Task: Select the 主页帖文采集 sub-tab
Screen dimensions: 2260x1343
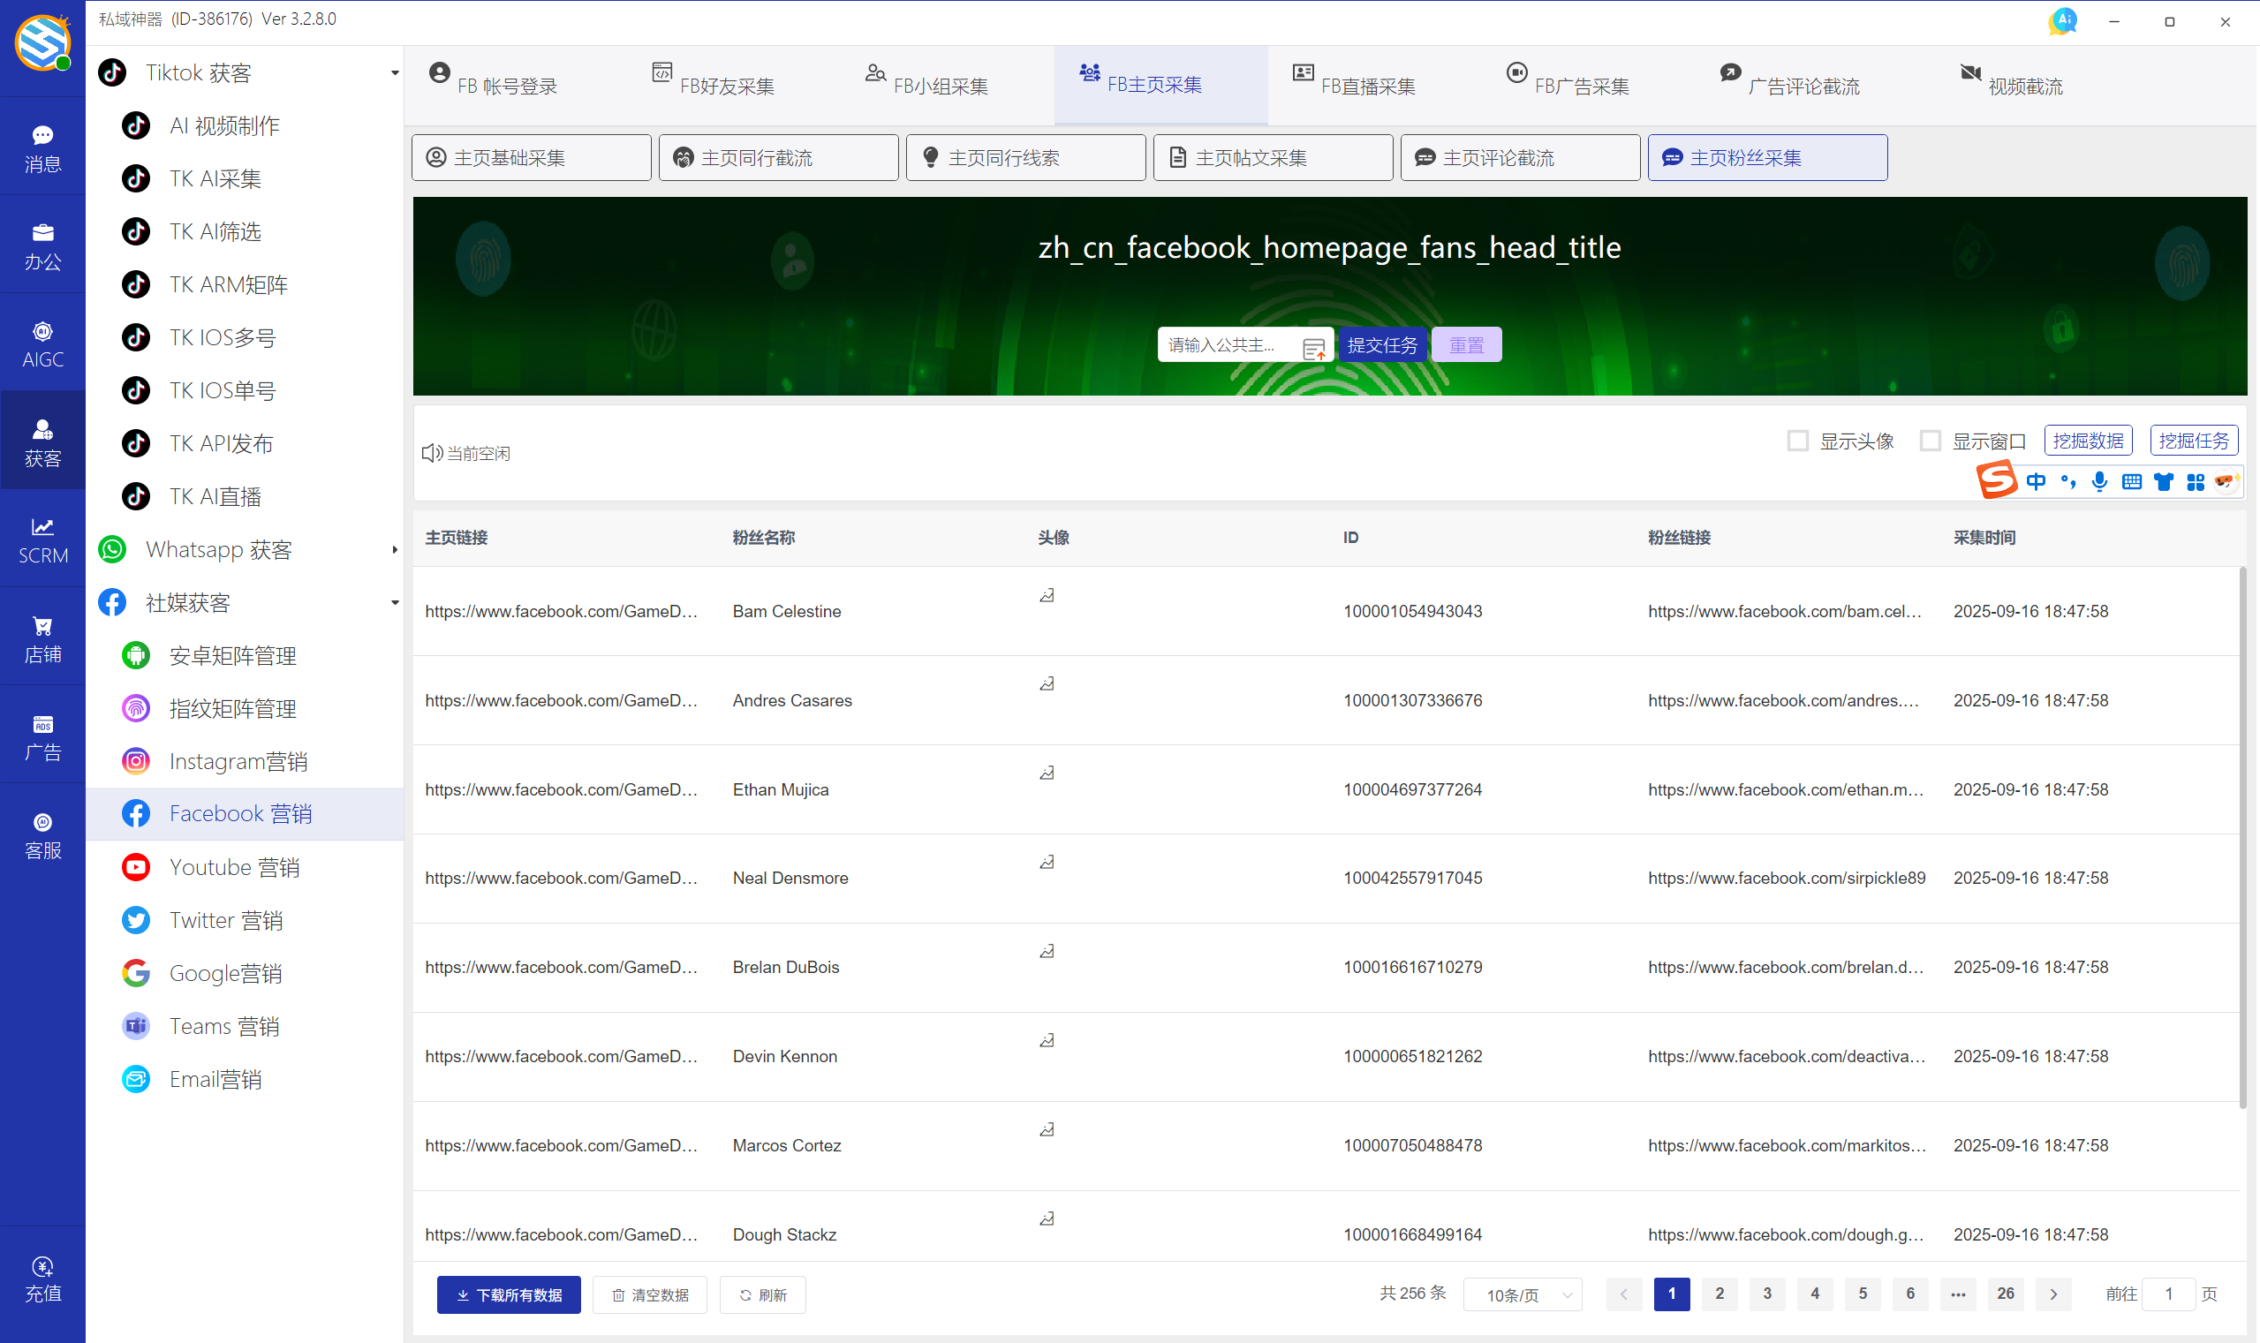Action: click(1272, 157)
